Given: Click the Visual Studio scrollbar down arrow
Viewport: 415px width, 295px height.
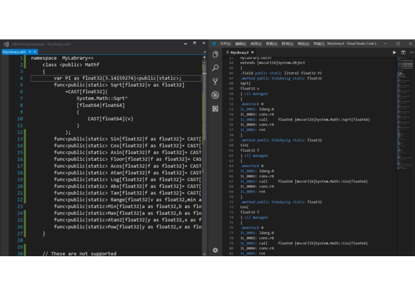Looking at the screenshot, I should (x=204, y=254).
